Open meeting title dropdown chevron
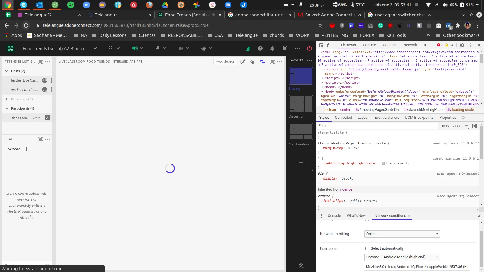This screenshot has width=484, height=272. click(x=95, y=48)
